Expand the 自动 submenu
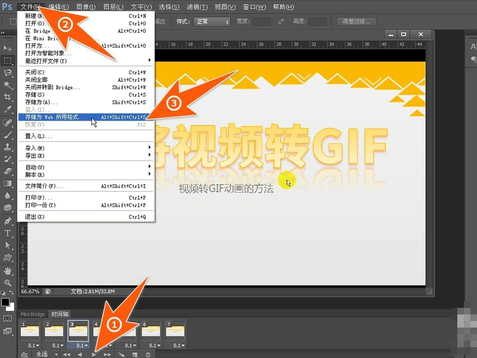This screenshot has height=358, width=477. (x=86, y=167)
